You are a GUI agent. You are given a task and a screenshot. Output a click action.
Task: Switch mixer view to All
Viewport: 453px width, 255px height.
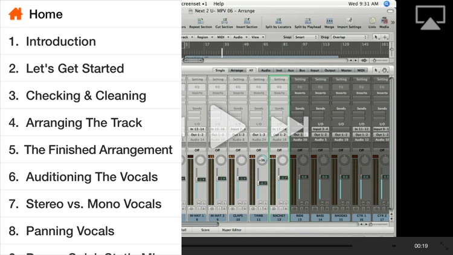pyautogui.click(x=251, y=70)
